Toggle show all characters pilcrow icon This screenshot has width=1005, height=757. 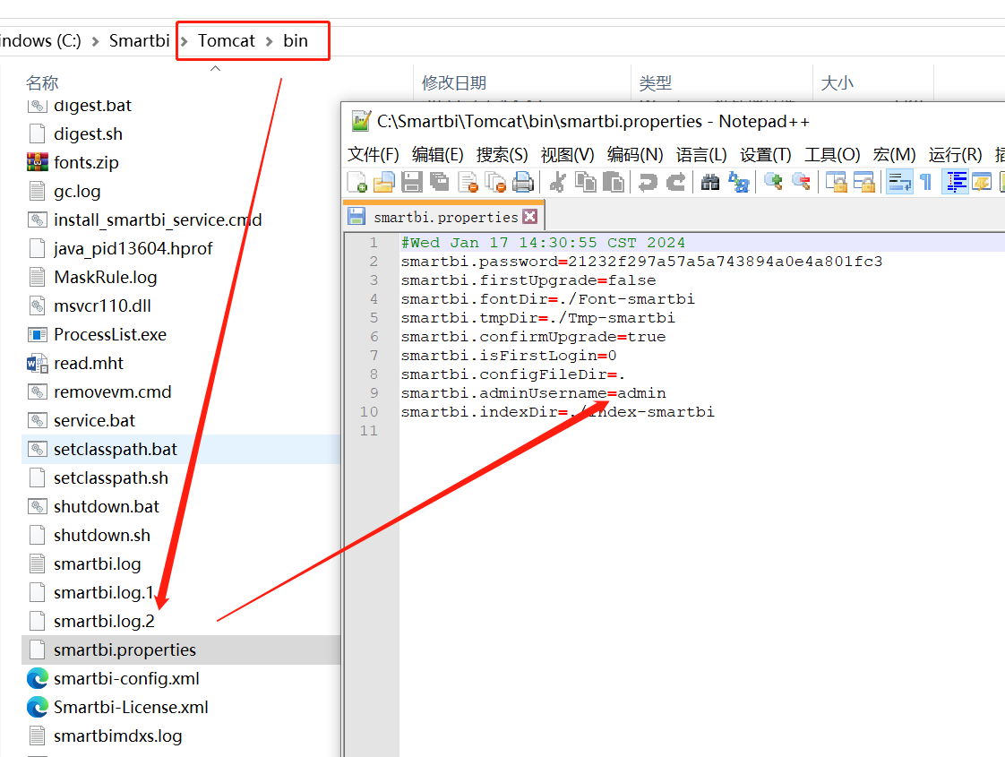[925, 183]
